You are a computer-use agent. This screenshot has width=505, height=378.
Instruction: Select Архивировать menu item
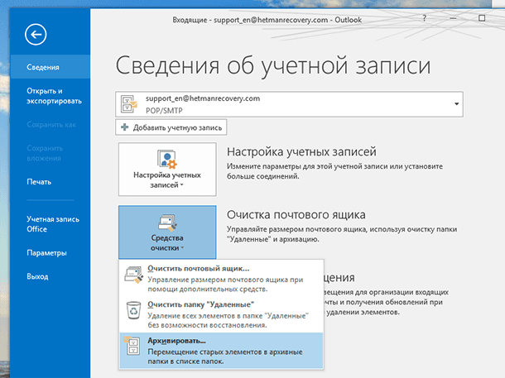(221, 351)
